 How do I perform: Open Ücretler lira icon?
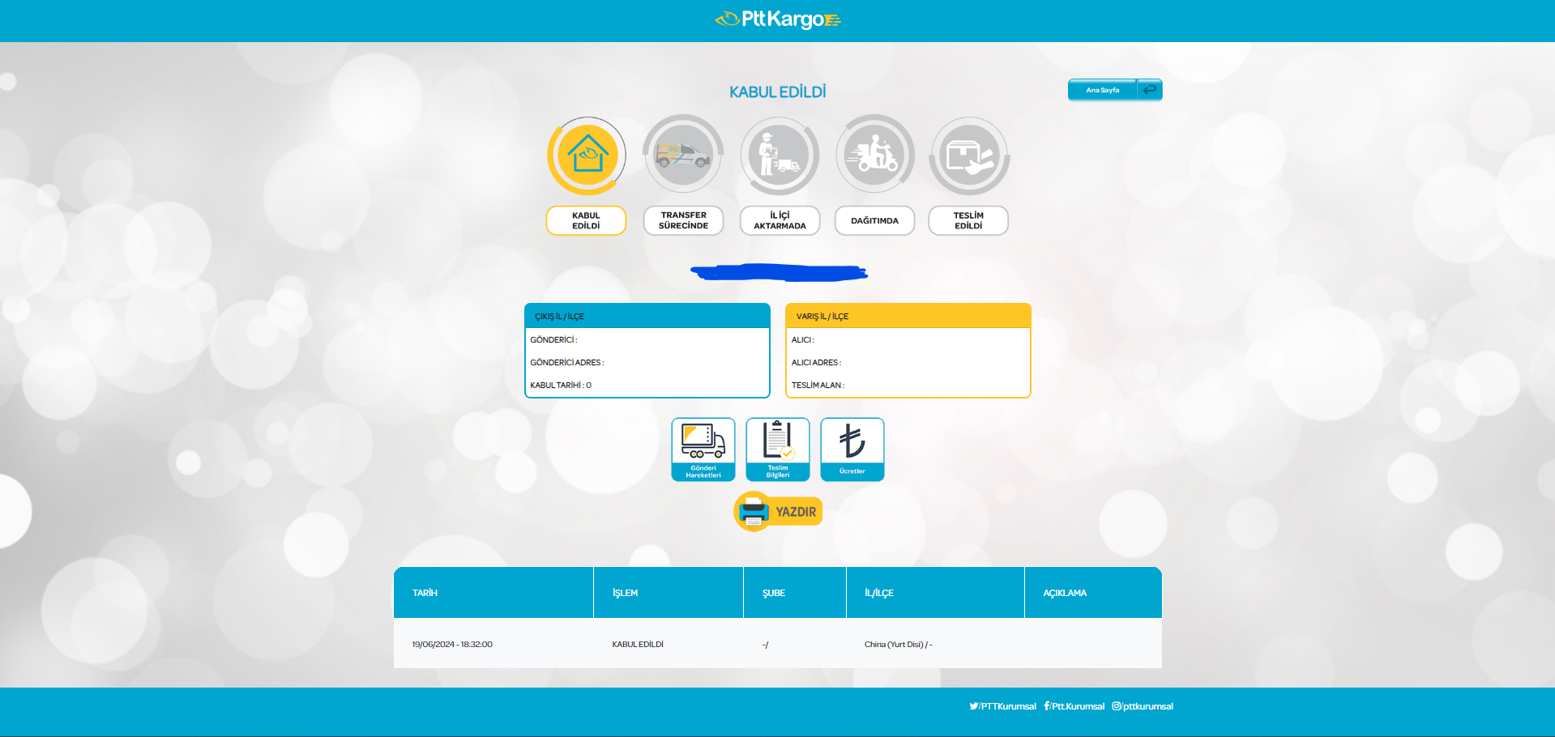coord(852,449)
